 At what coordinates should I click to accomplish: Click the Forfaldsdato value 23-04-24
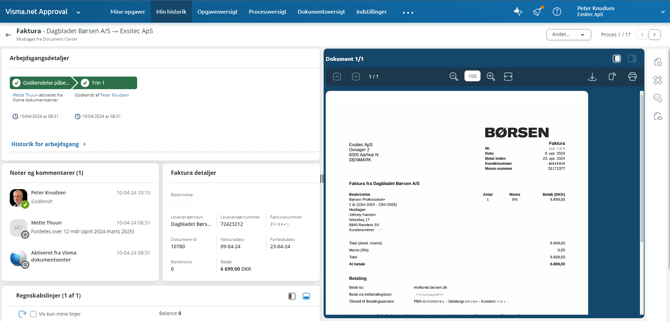280,247
